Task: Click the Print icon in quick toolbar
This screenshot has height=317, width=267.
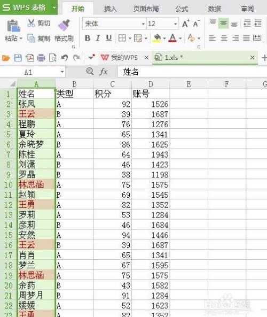Action: coord(41,58)
